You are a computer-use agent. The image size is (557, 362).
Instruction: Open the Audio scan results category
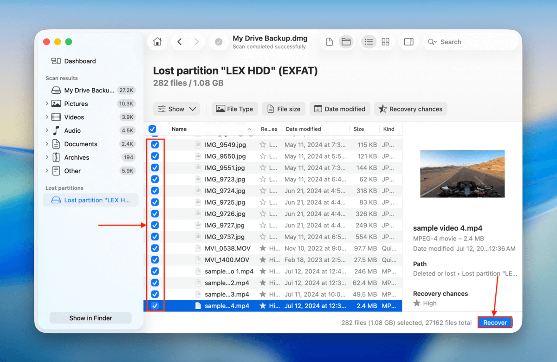coord(72,130)
